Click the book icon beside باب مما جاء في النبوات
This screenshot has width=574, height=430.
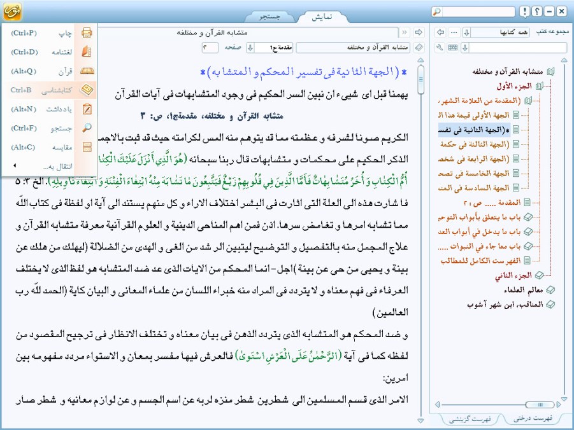point(528,246)
